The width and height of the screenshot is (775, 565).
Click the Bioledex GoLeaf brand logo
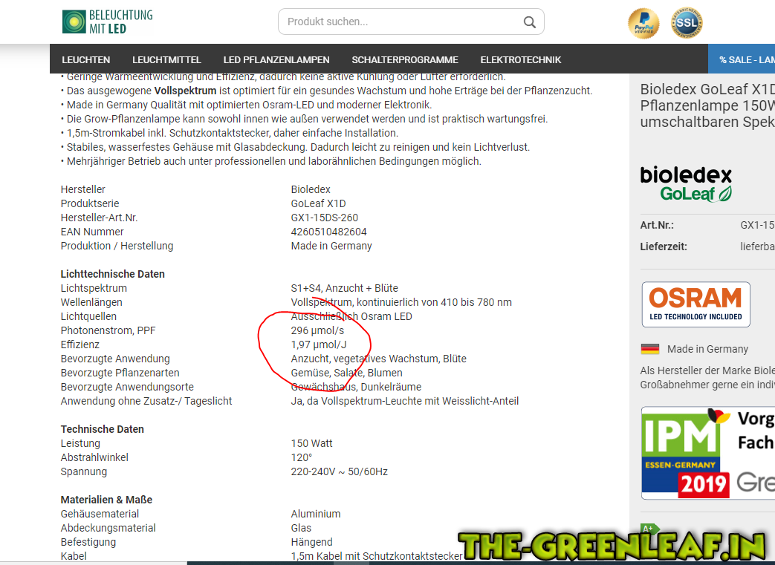686,184
